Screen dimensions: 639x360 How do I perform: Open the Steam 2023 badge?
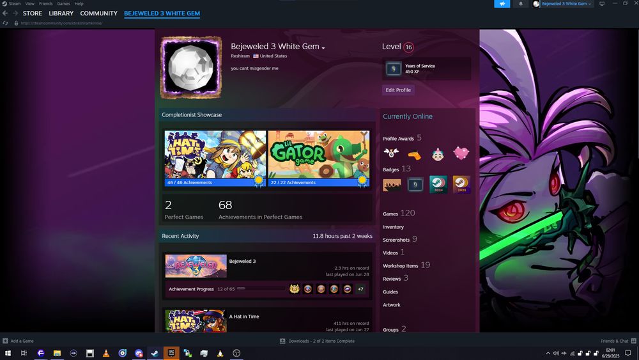461,185
